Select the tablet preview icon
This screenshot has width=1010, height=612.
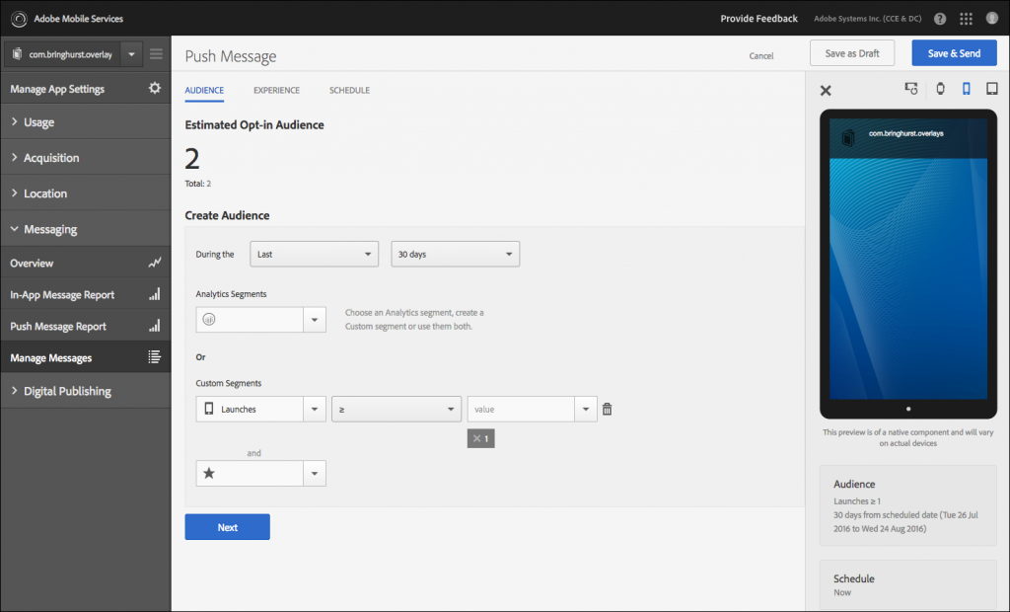[x=993, y=89]
